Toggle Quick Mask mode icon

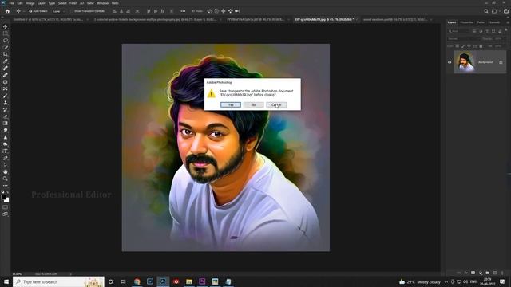(x=6, y=207)
